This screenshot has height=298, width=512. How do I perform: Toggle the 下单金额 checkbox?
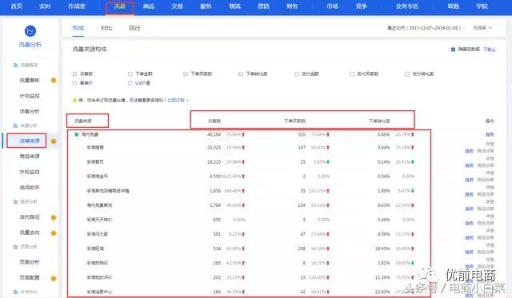pyautogui.click(x=130, y=74)
